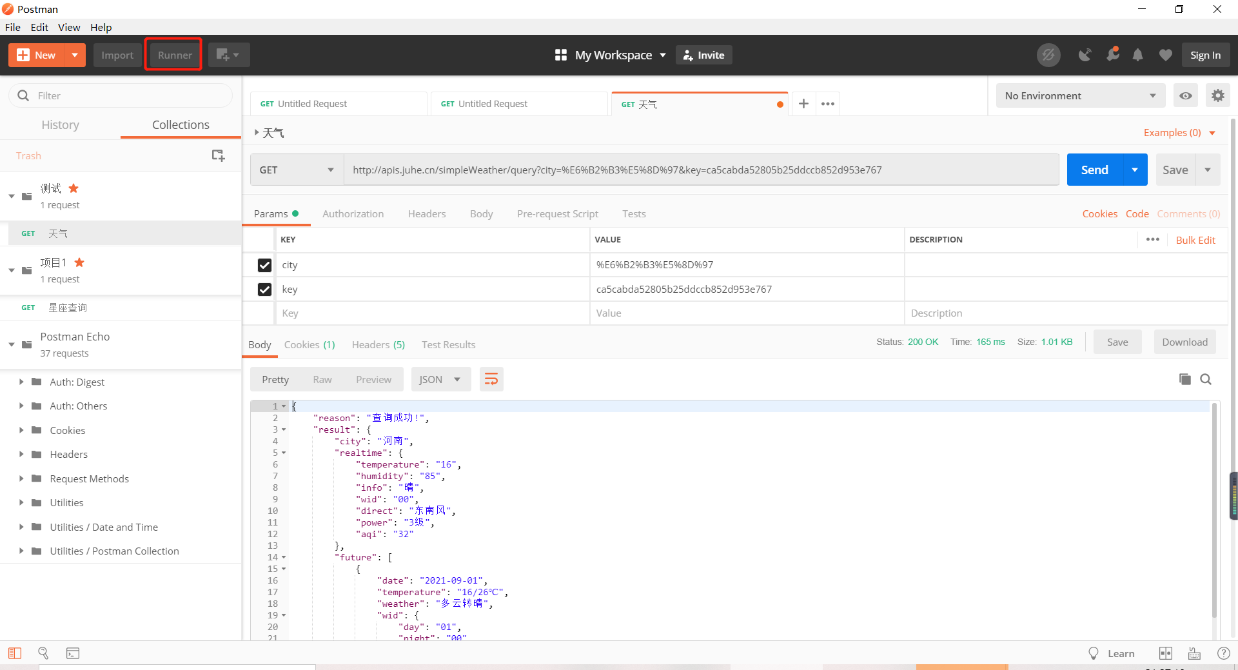Image resolution: width=1238 pixels, height=670 pixels.
Task: Uncheck the city parameter checkbox
Action: coord(264,265)
